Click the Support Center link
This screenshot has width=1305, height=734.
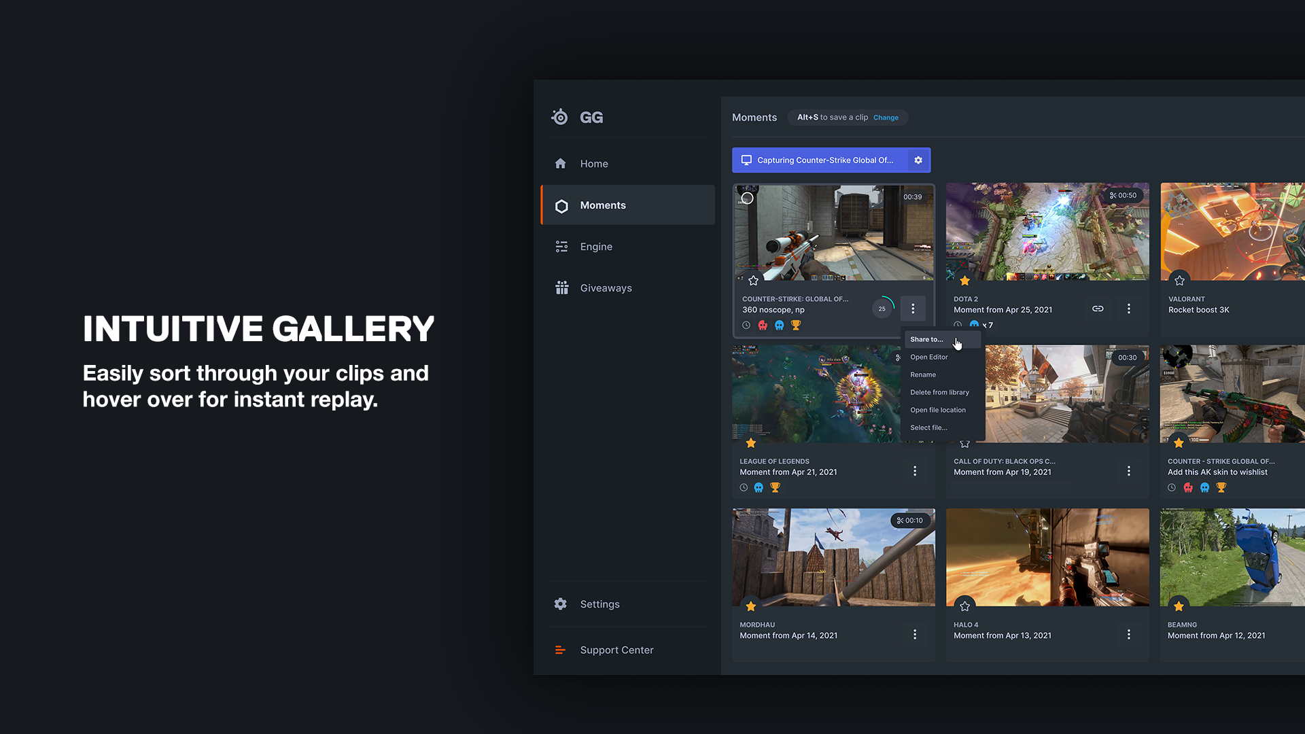616,650
